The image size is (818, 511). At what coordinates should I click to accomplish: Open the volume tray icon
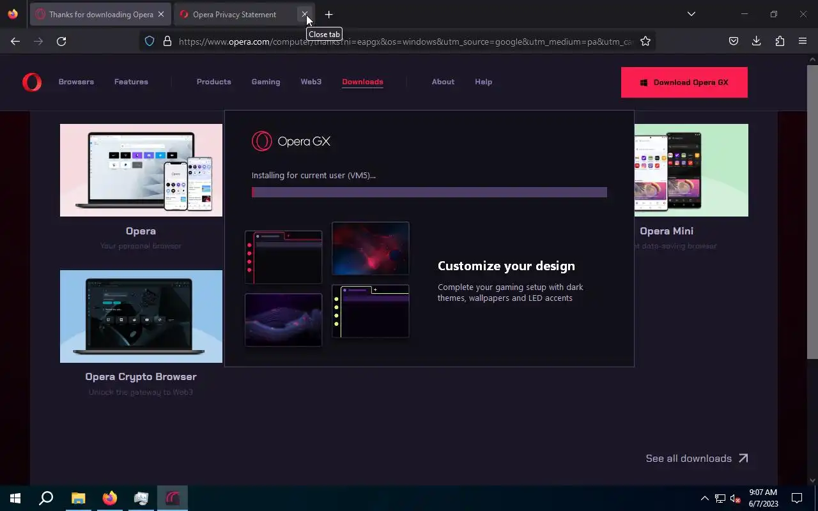coord(735,498)
